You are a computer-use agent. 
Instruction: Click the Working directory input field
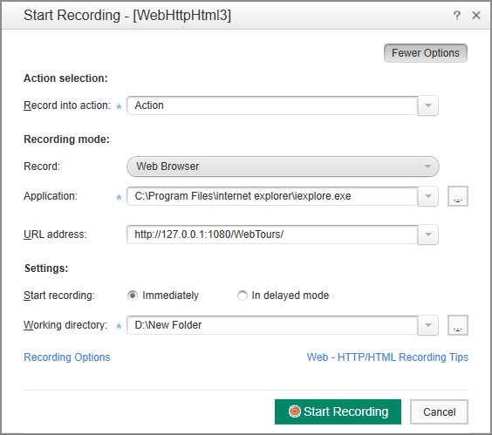pos(272,325)
